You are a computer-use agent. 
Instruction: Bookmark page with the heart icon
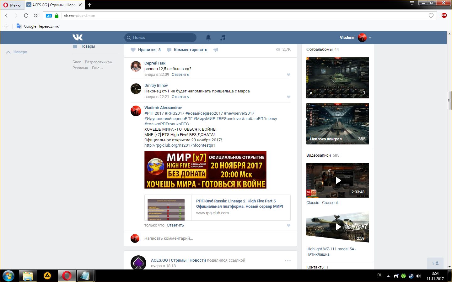431,16
